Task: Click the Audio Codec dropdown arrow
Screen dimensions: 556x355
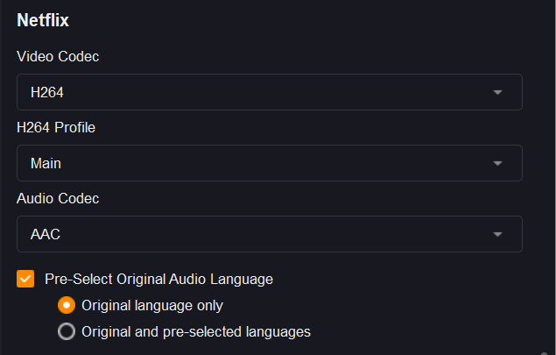Action: 497,234
